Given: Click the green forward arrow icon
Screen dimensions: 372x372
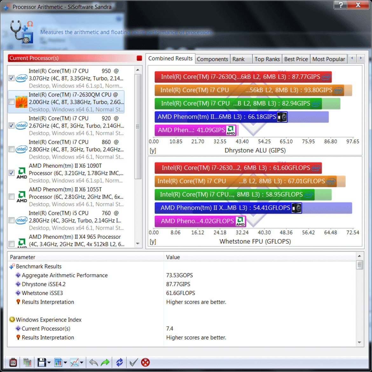Looking at the screenshot, I should 105,362.
